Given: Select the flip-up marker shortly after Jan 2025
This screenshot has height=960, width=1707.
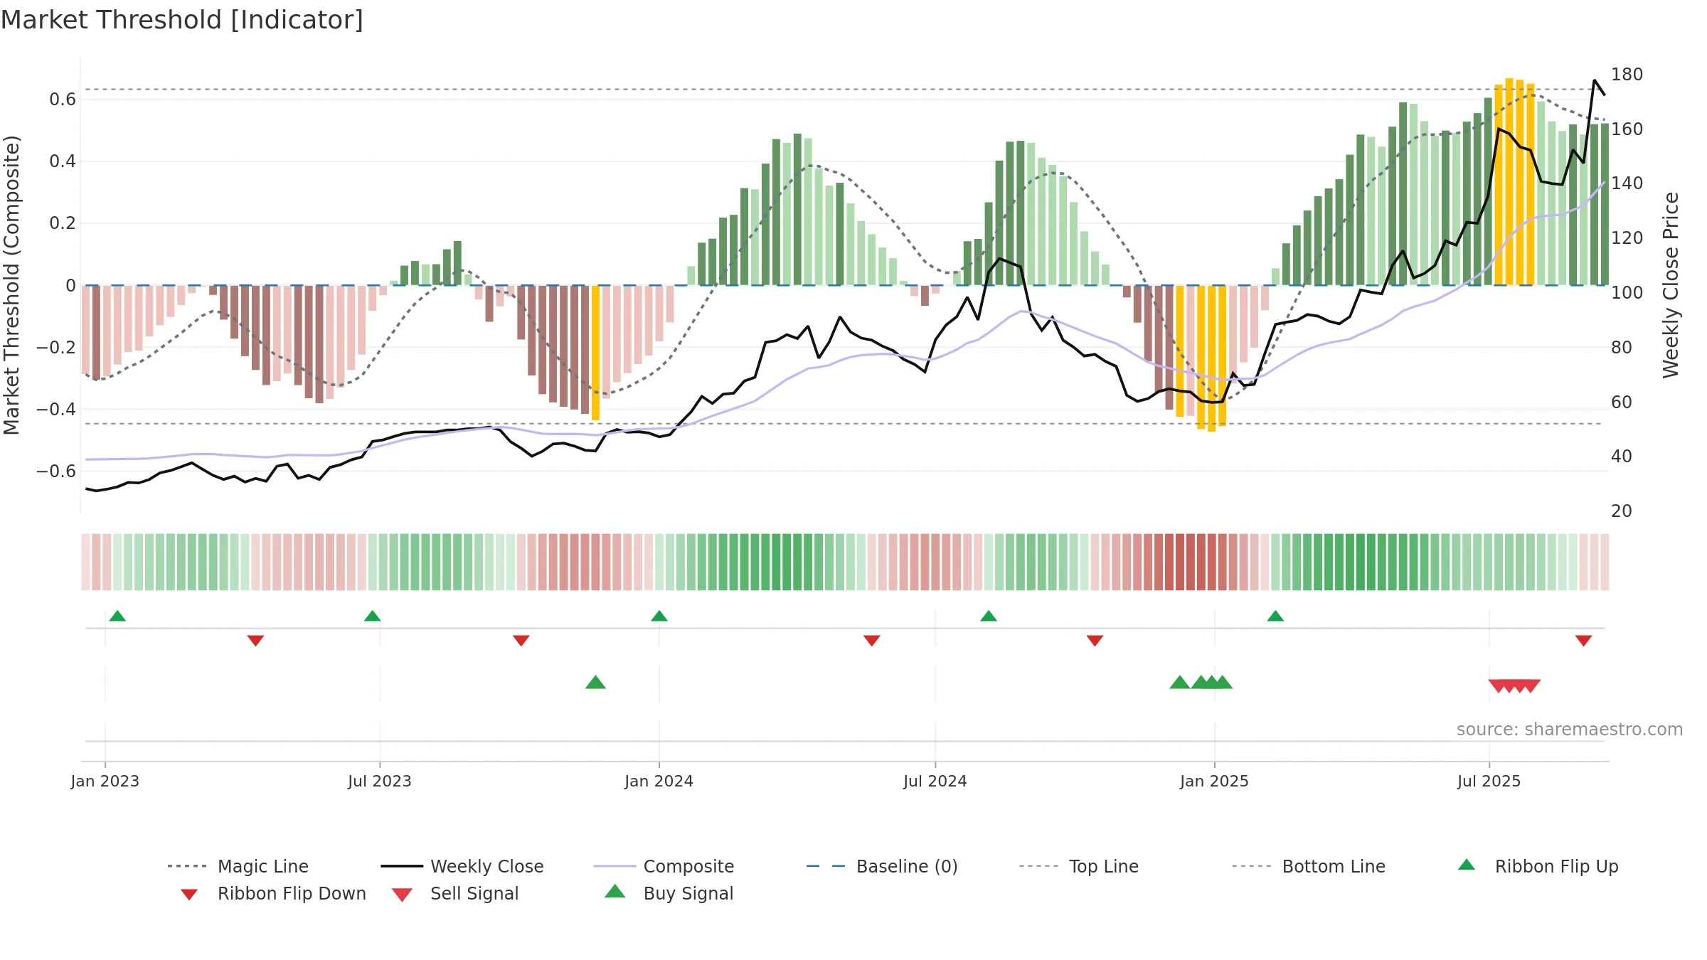Looking at the screenshot, I should 1275,616.
